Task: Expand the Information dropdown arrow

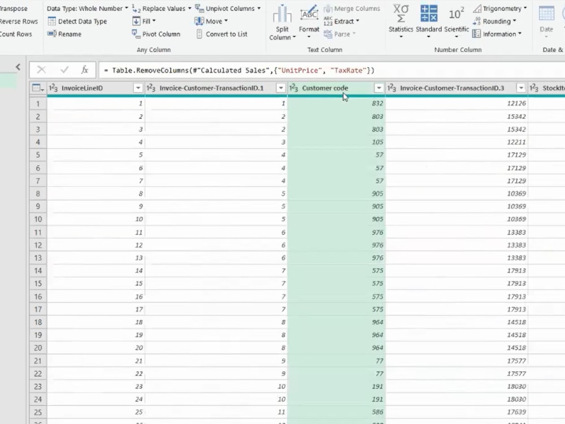Action: click(520, 33)
